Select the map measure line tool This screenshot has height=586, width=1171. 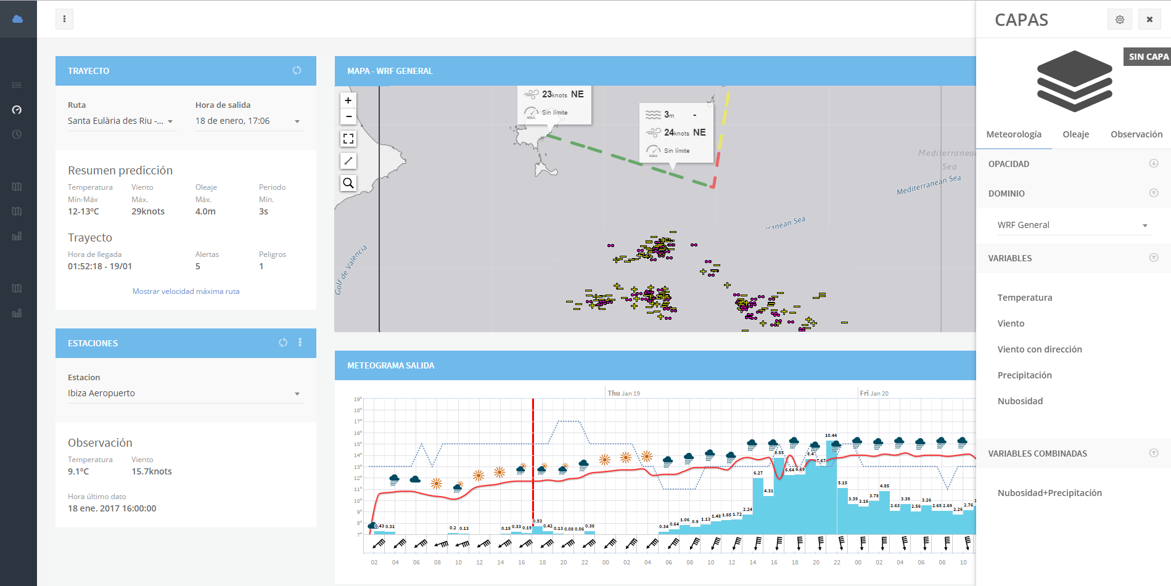[x=348, y=161]
